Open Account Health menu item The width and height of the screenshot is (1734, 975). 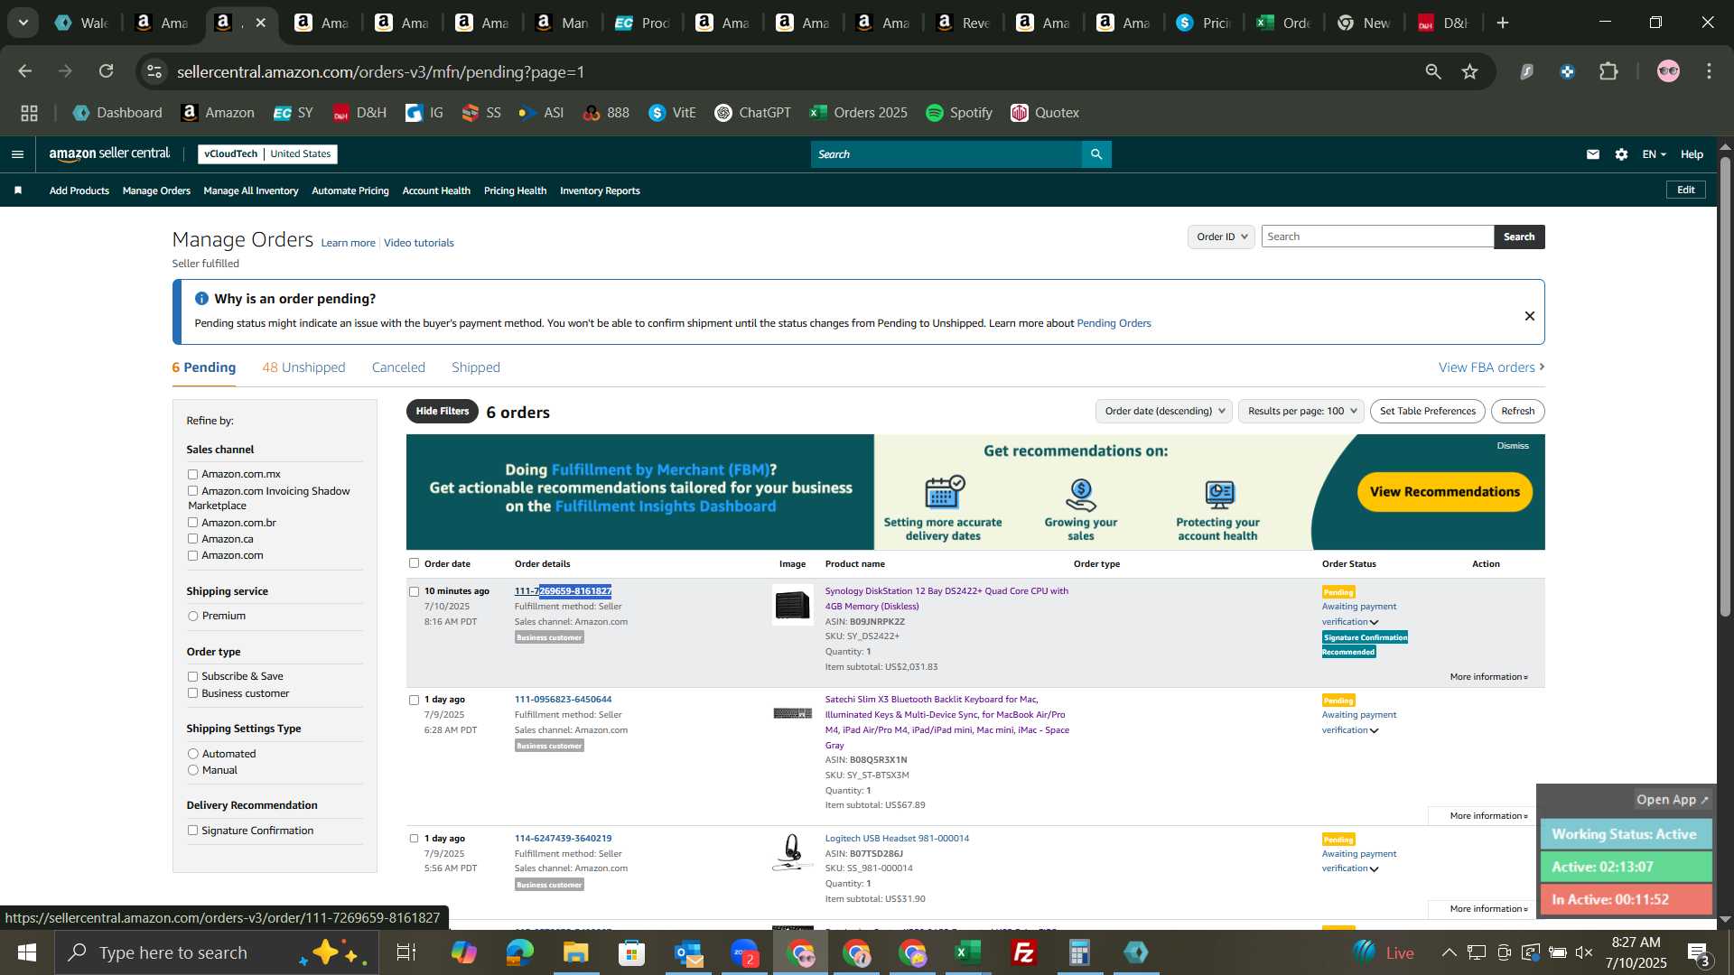tap(436, 190)
